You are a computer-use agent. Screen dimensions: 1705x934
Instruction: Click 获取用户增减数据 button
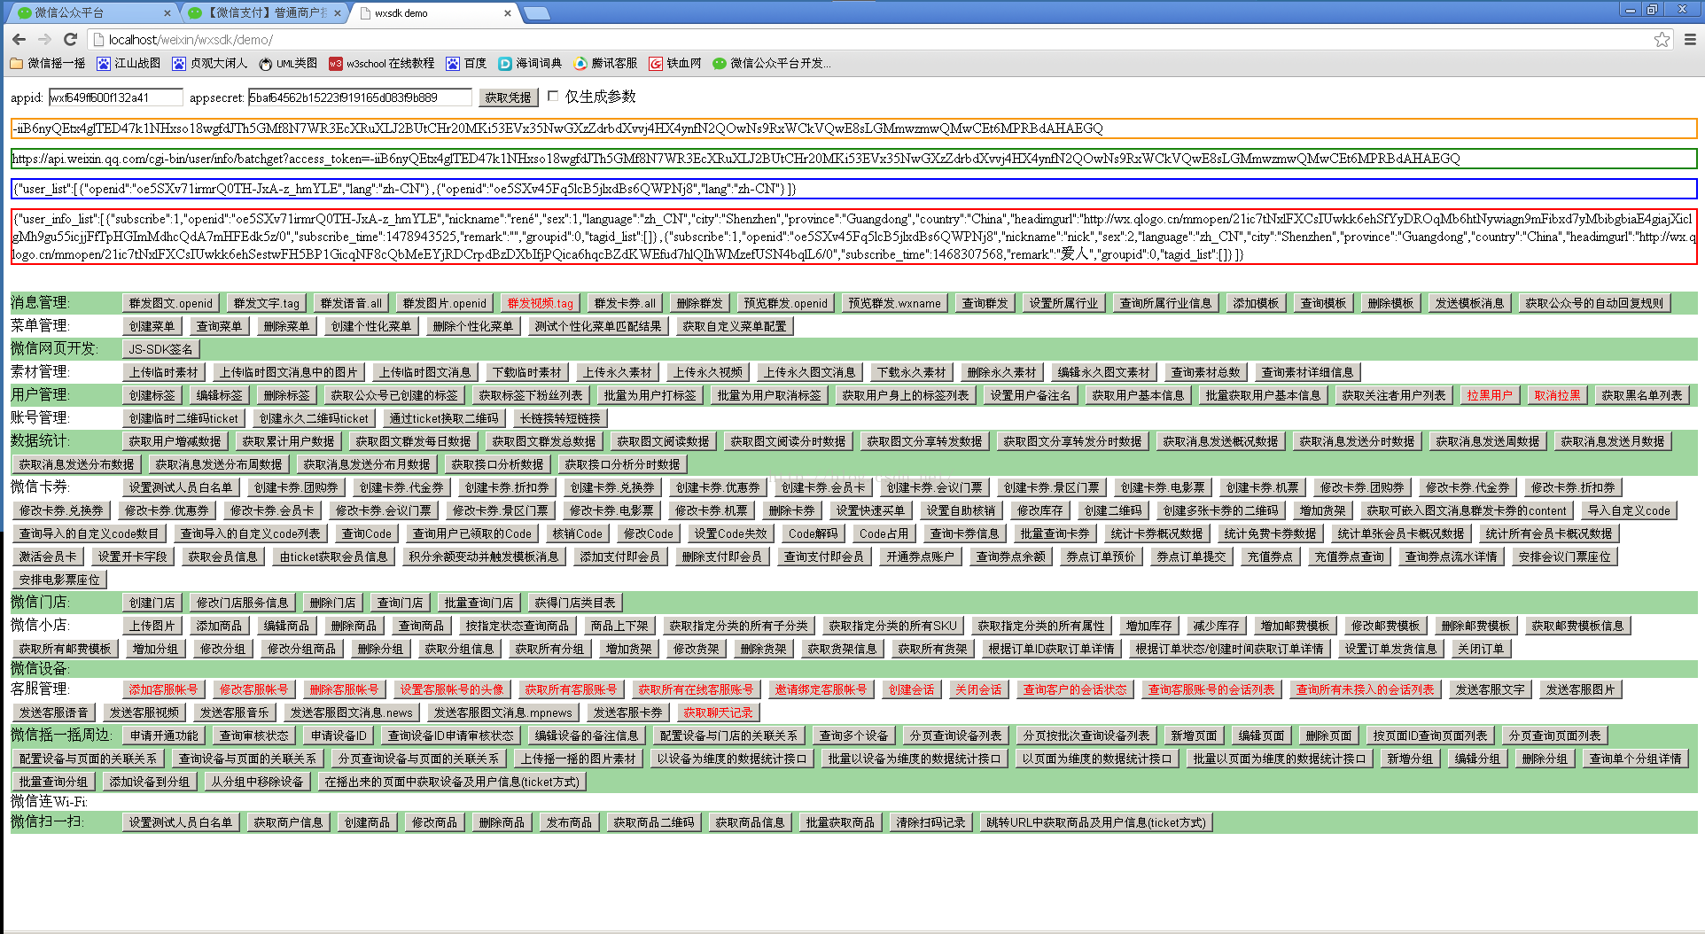point(175,441)
